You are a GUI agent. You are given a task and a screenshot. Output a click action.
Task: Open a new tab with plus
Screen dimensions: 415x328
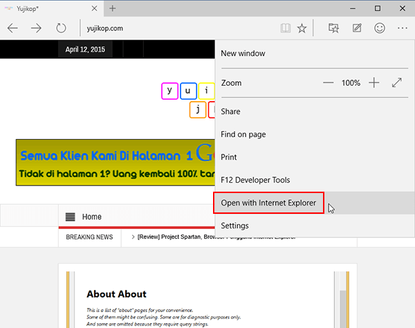tap(113, 8)
